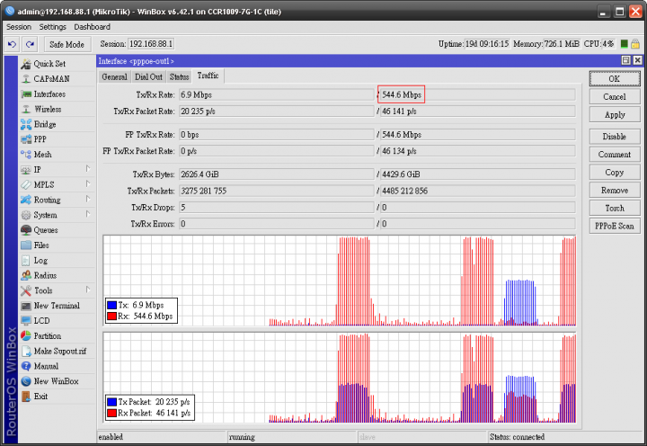Open the Settings menu
Image resolution: width=647 pixels, height=446 pixels.
pos(52,27)
